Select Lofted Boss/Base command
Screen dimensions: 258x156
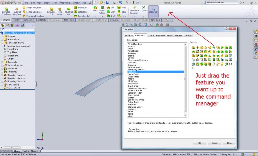pos(32,12)
